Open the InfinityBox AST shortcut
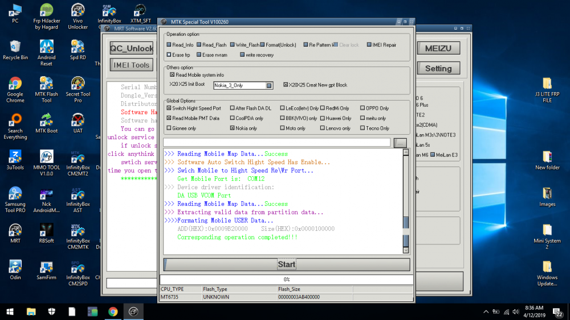Image resolution: width=570 pixels, height=320 pixels. 78,200
